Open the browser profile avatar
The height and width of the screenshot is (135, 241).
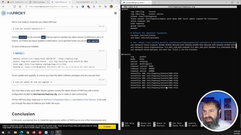(111, 7)
